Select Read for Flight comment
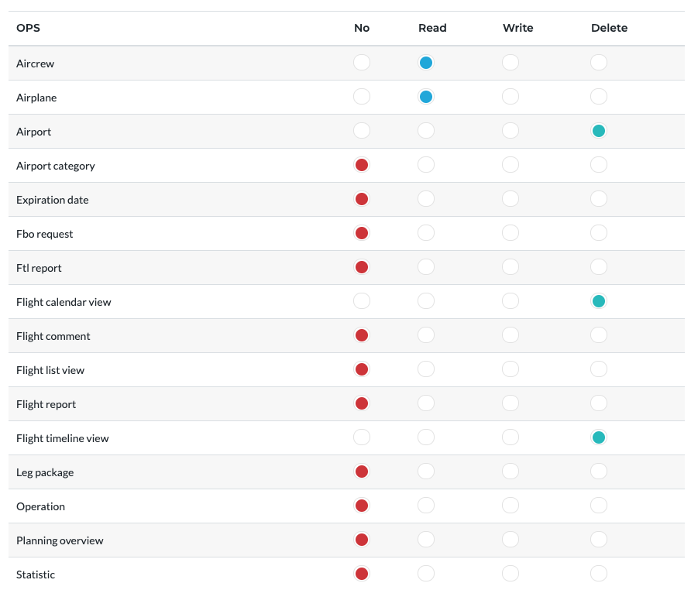Viewport: 691px width, 614px height. [426, 335]
